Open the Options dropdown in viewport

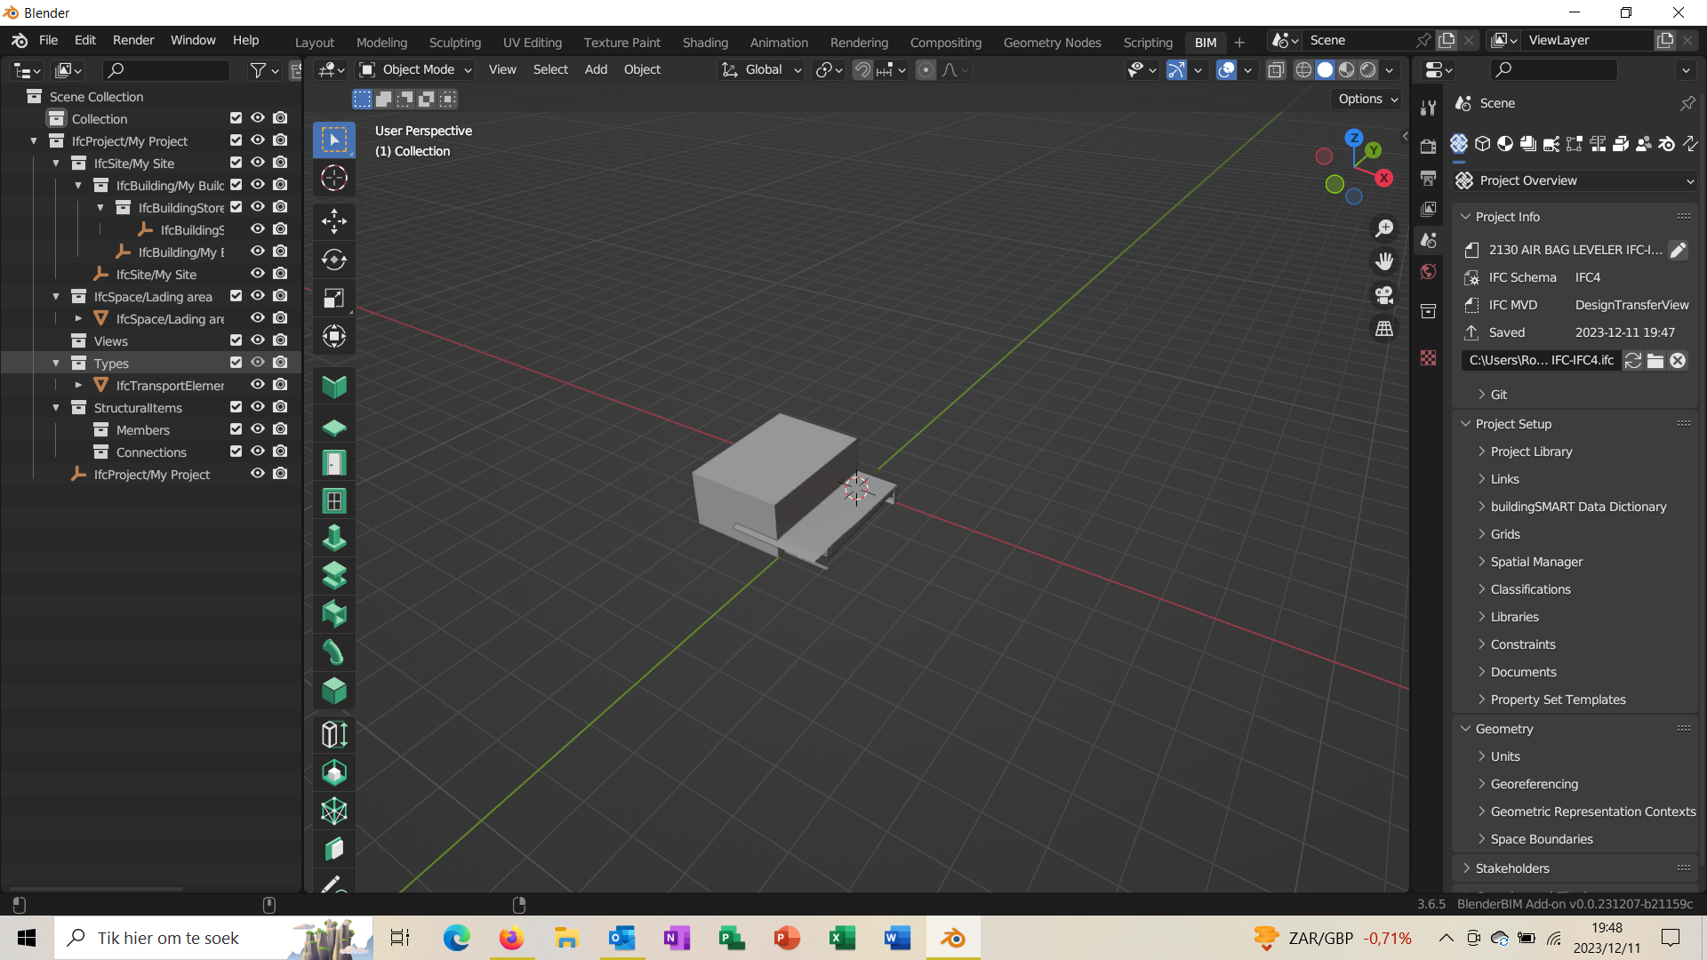click(1368, 99)
